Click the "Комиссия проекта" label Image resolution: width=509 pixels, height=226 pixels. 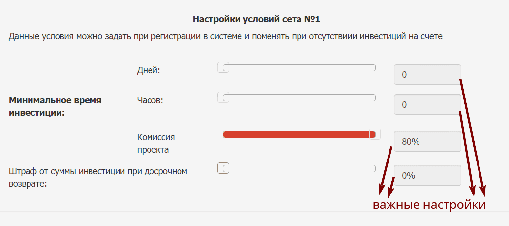point(155,143)
